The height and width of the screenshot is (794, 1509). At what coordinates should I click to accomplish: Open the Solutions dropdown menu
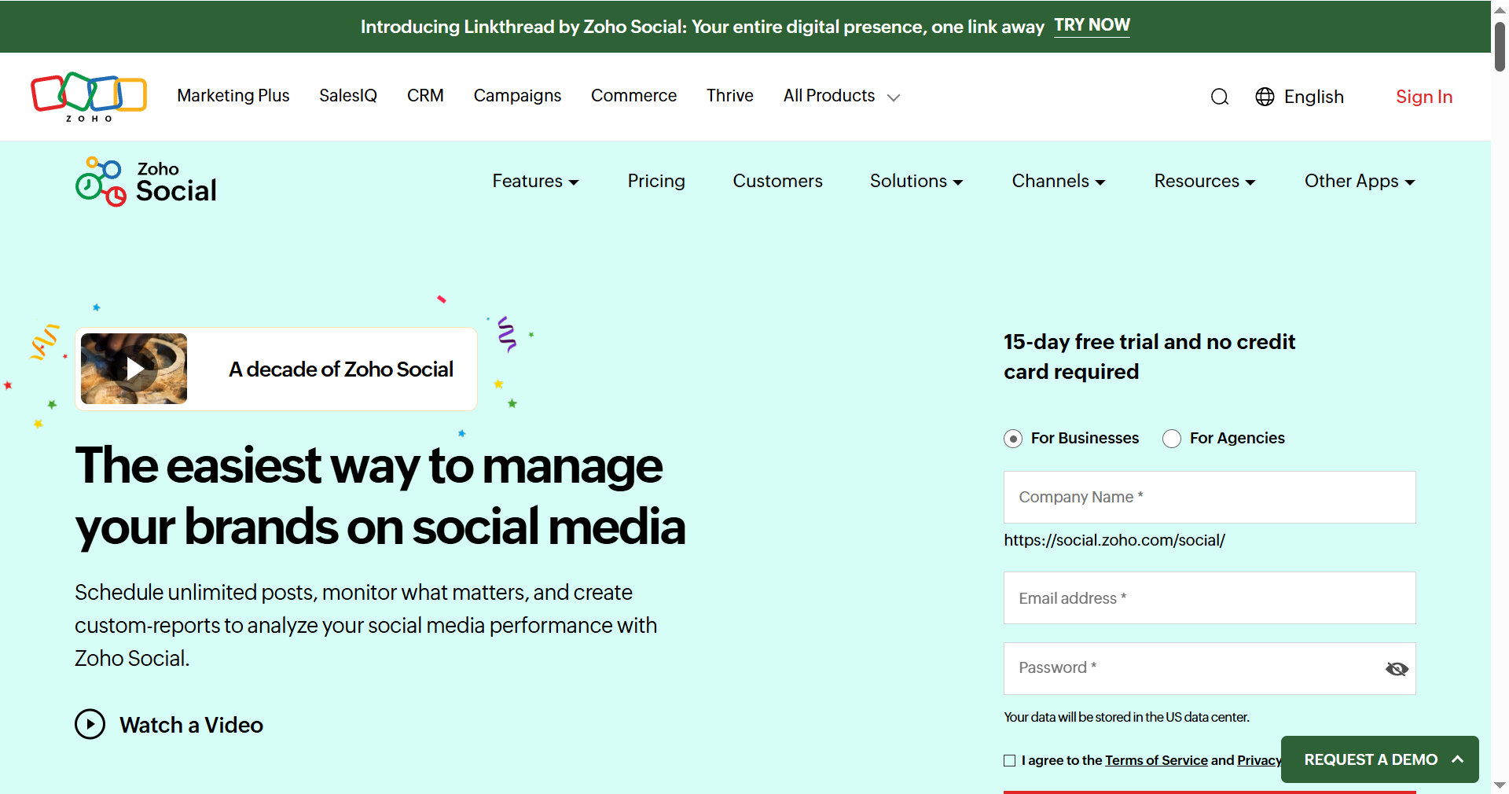click(x=916, y=182)
